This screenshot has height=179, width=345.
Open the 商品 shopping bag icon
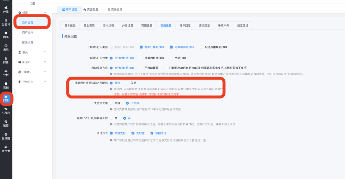6,34
